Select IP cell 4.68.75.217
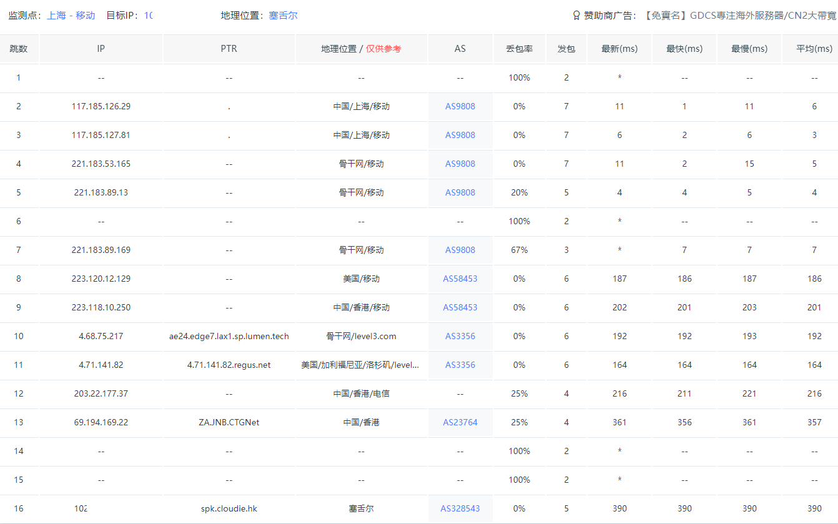 [x=101, y=336]
